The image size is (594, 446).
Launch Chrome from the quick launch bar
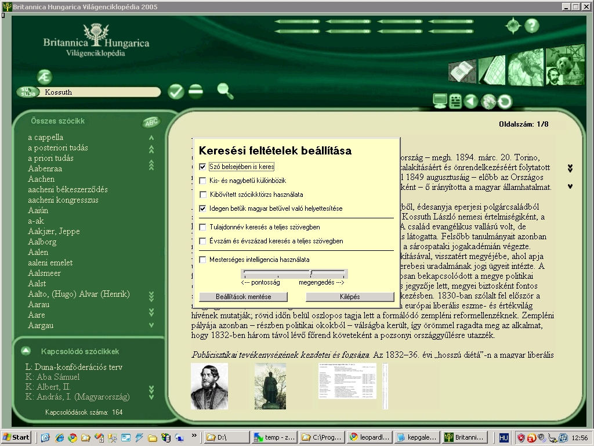click(x=73, y=438)
